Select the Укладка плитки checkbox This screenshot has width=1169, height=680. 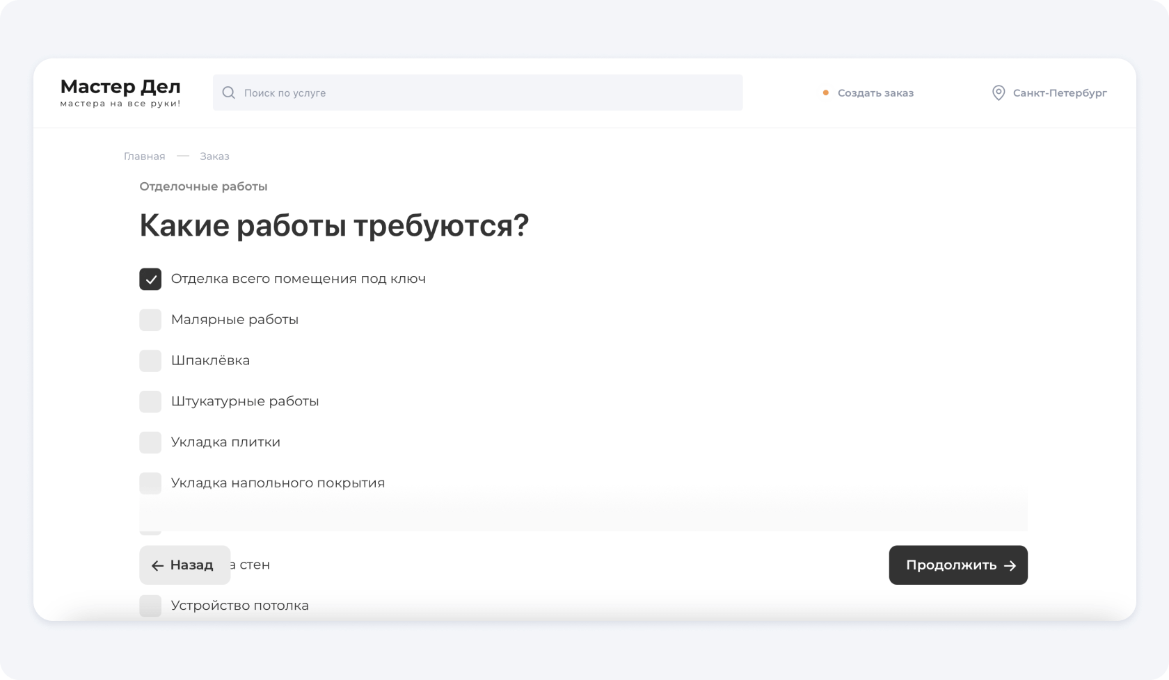pyautogui.click(x=150, y=442)
